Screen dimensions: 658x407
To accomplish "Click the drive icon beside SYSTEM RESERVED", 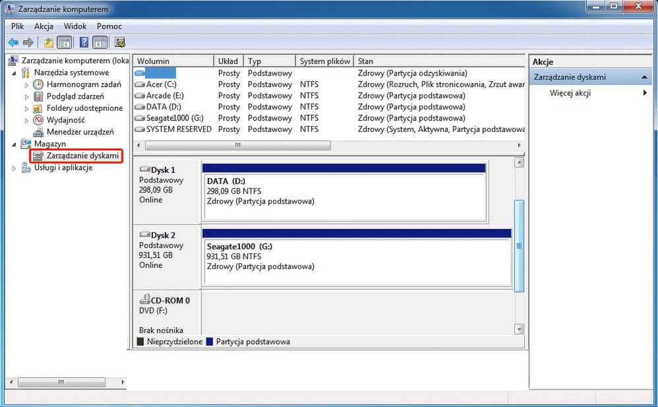I will pyautogui.click(x=140, y=129).
